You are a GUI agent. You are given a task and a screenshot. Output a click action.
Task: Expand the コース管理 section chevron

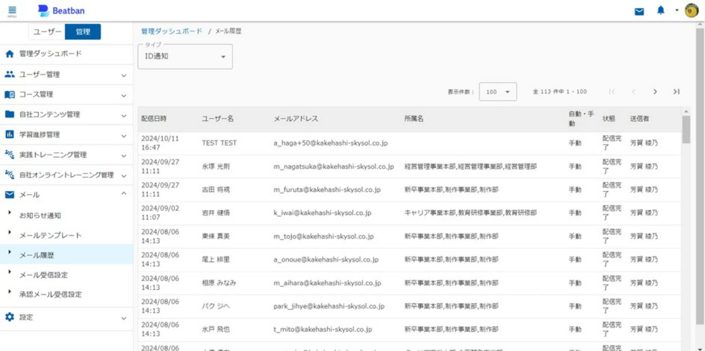[124, 95]
